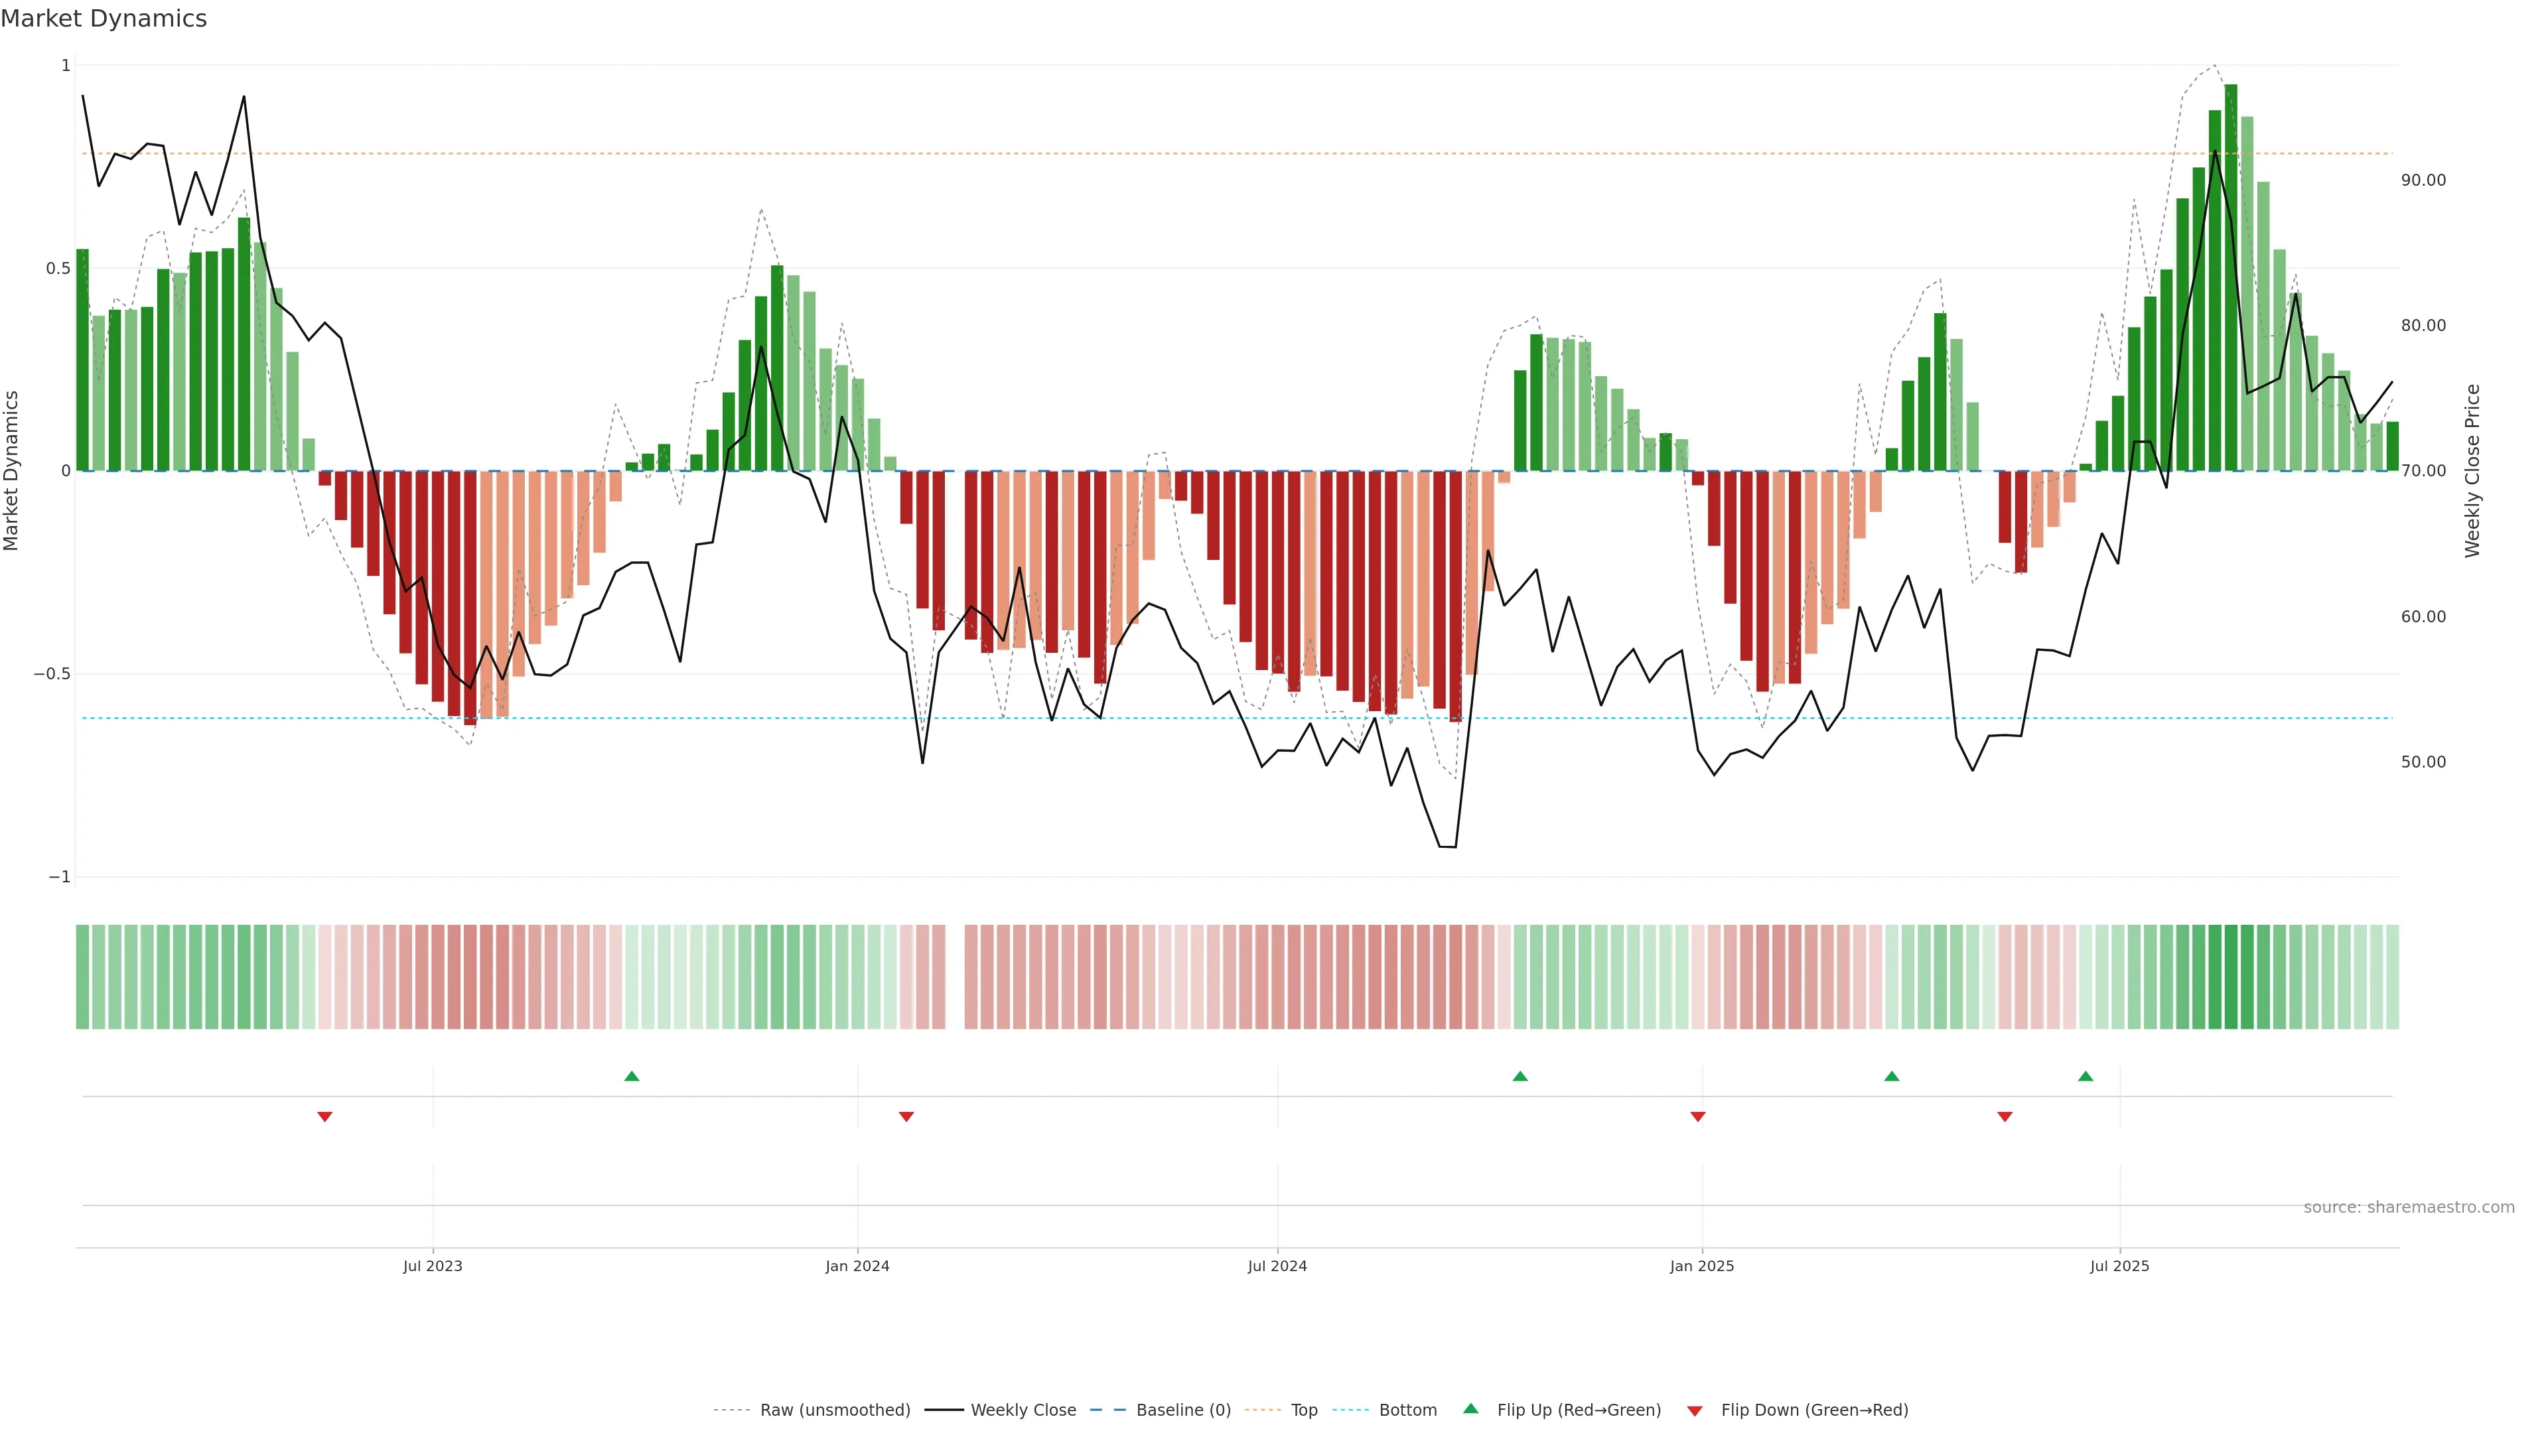The image size is (2548, 1433).
Task: Toggle the Weekly Close legend entry
Action: pyautogui.click(x=1023, y=1410)
